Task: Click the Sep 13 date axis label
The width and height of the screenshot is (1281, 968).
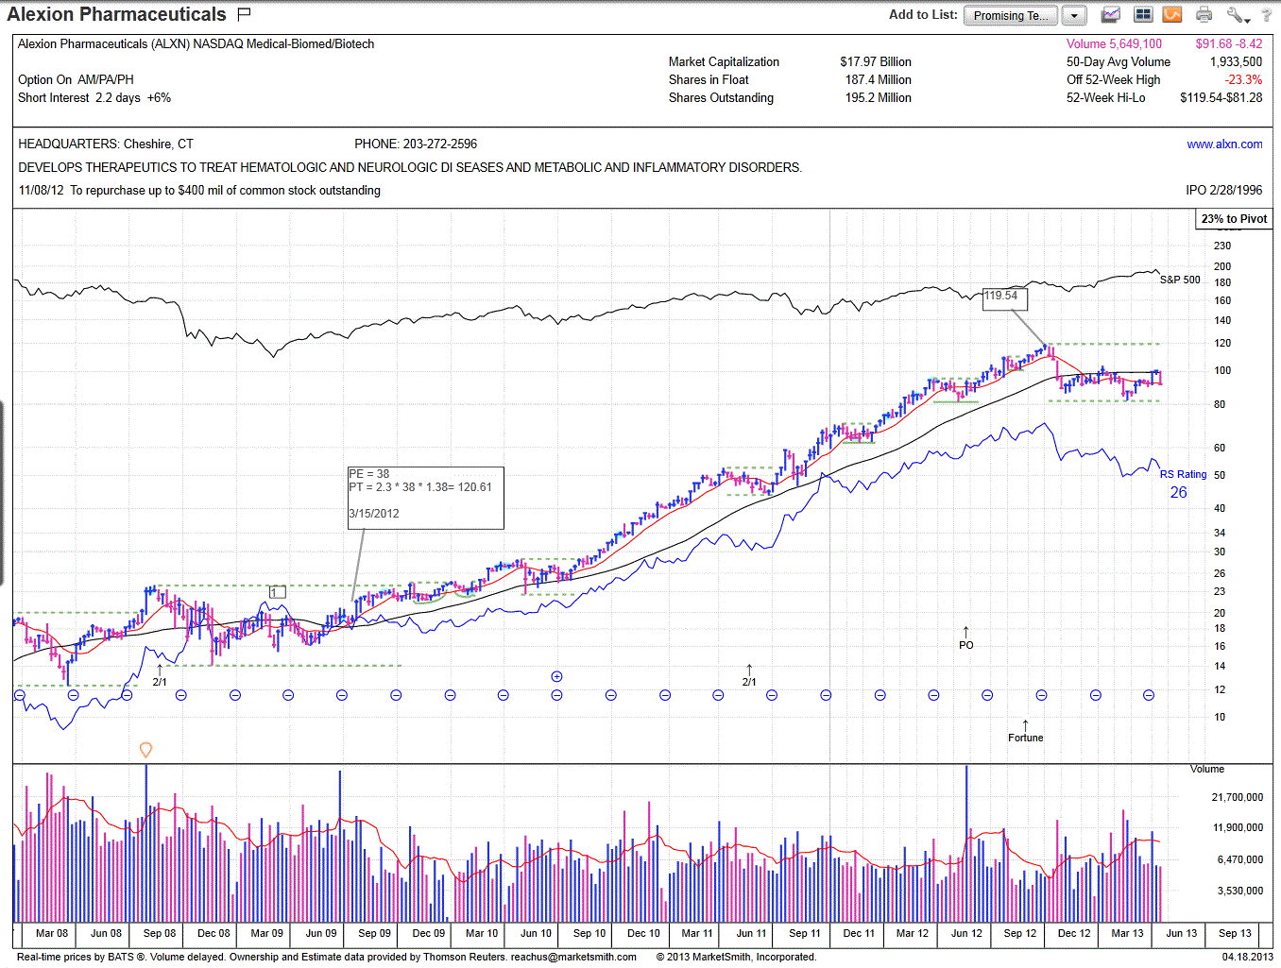Action: 1235,933
